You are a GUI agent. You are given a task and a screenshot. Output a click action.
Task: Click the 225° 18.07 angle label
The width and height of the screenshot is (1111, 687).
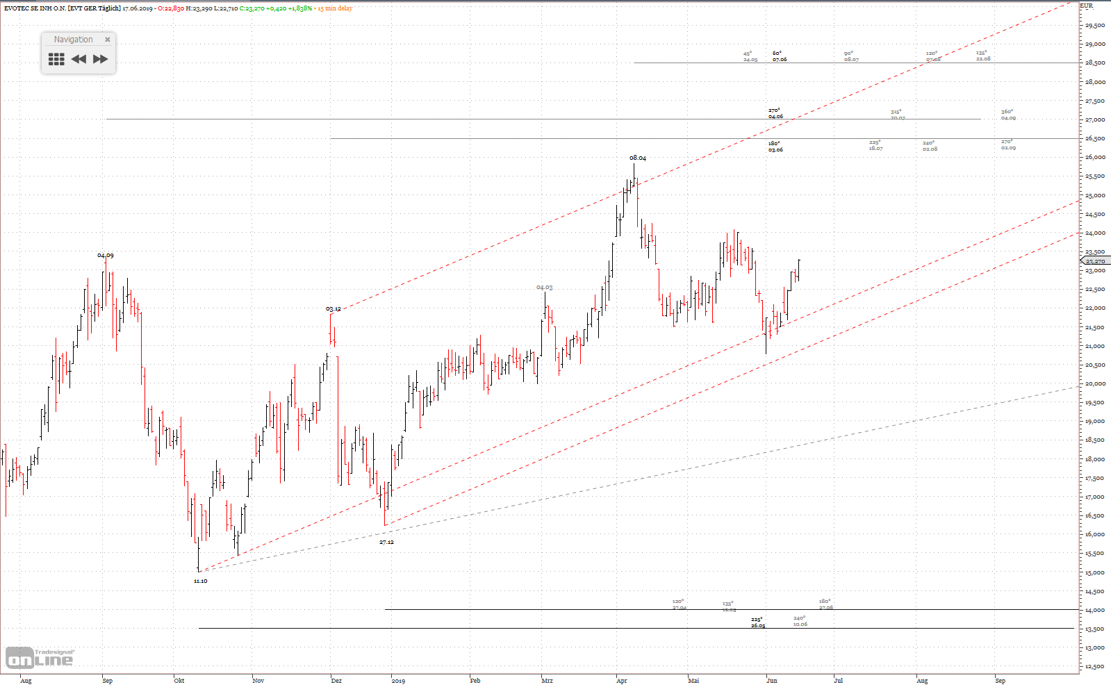[x=875, y=145]
